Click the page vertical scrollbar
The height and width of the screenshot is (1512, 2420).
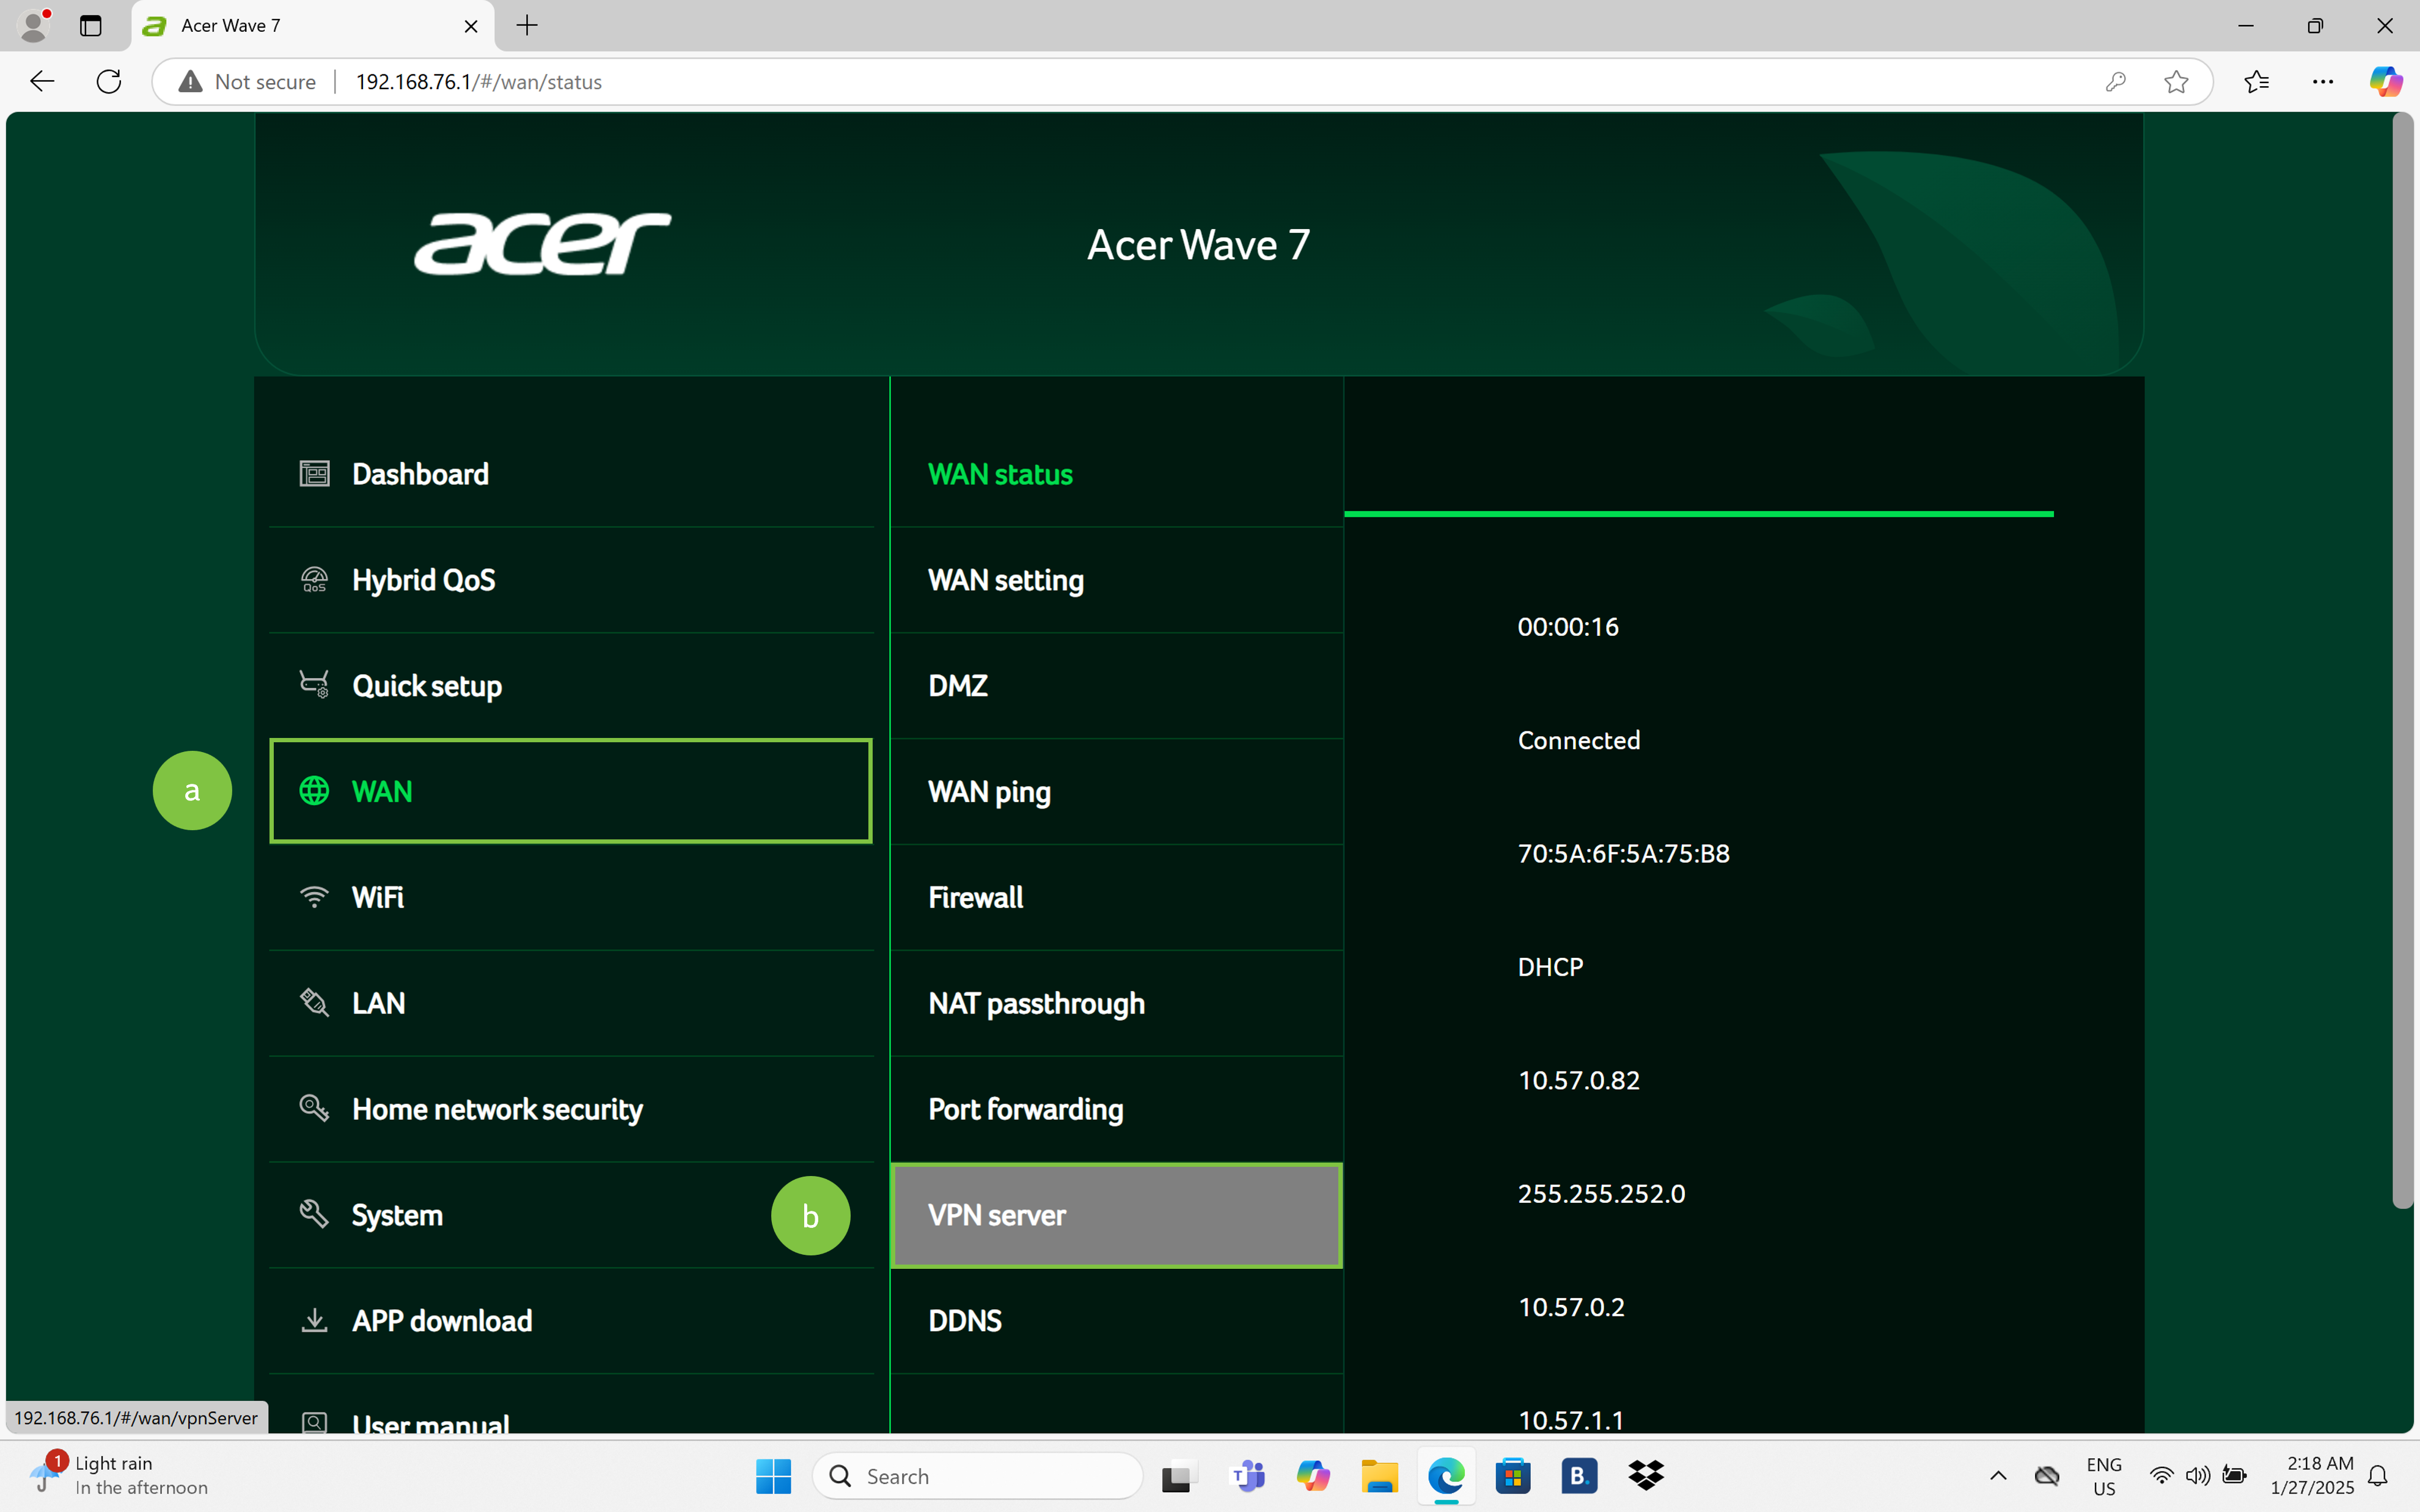2402,660
